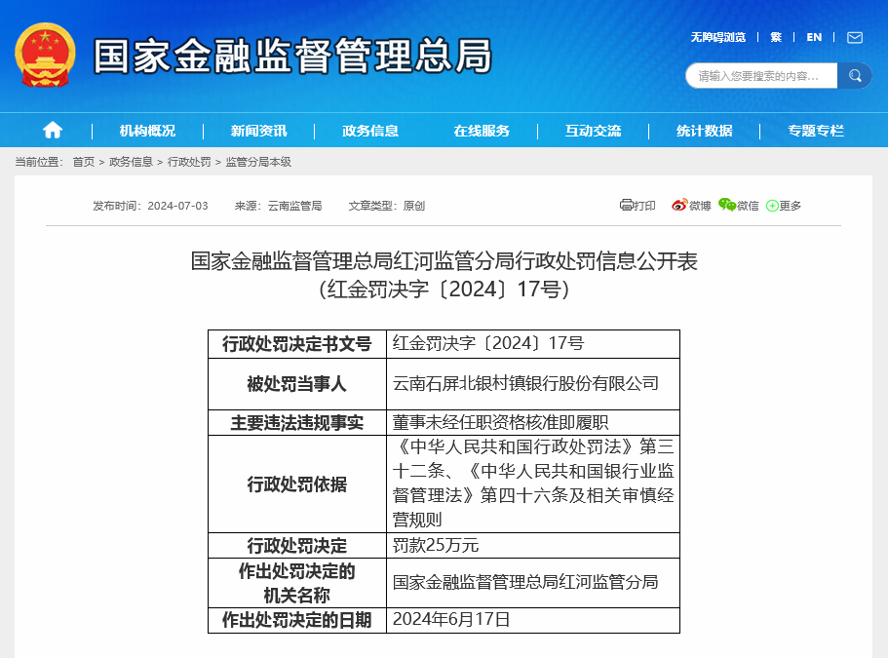The image size is (888, 658).
Task: Open the 统计数据 menu
Action: tap(705, 131)
